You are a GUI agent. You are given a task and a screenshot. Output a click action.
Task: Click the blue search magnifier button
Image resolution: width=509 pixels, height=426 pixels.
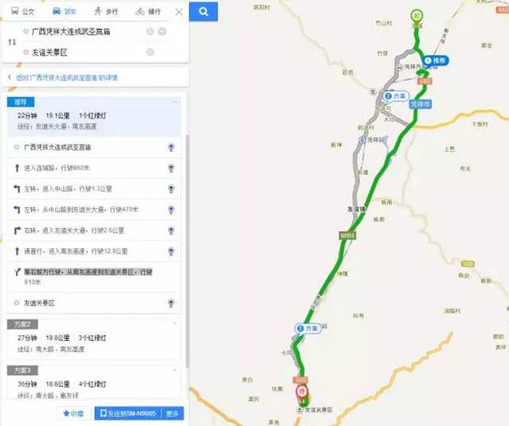204,12
